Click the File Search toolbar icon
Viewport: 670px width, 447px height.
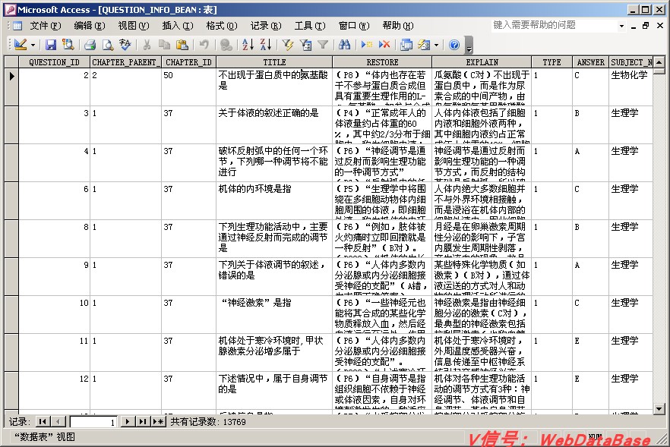tap(68, 45)
